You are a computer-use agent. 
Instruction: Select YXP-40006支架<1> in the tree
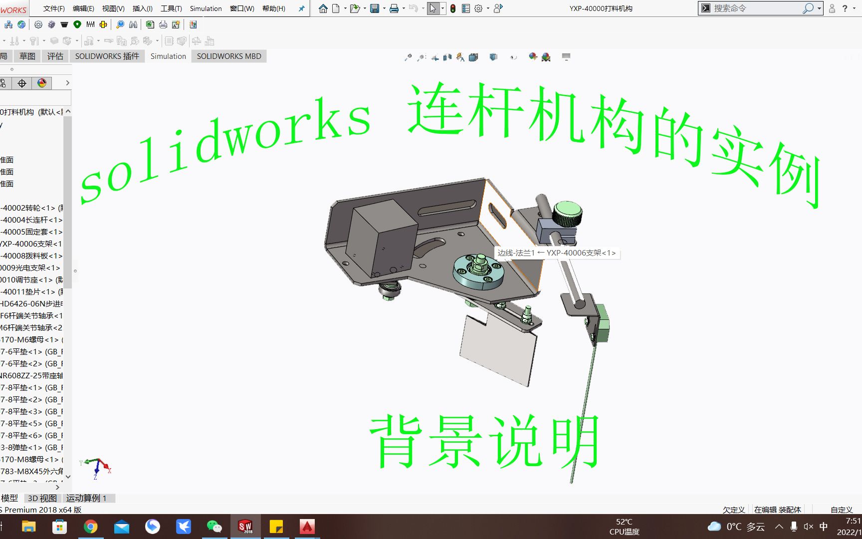pos(32,244)
